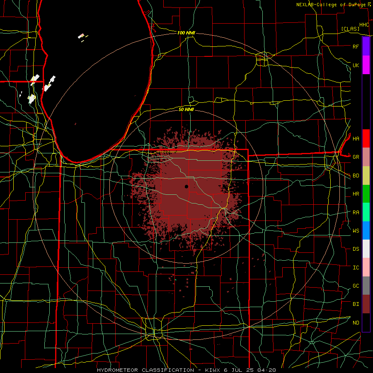Click the KIWX radar site black dot
The height and width of the screenshot is (373, 373).
tap(186, 186)
